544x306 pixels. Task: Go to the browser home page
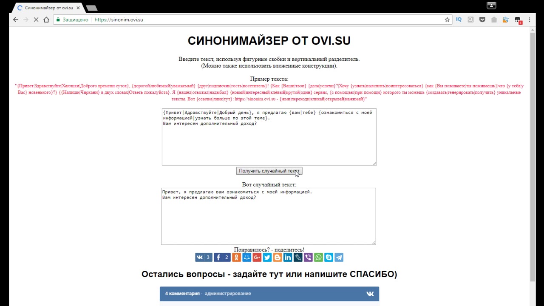(x=46, y=20)
